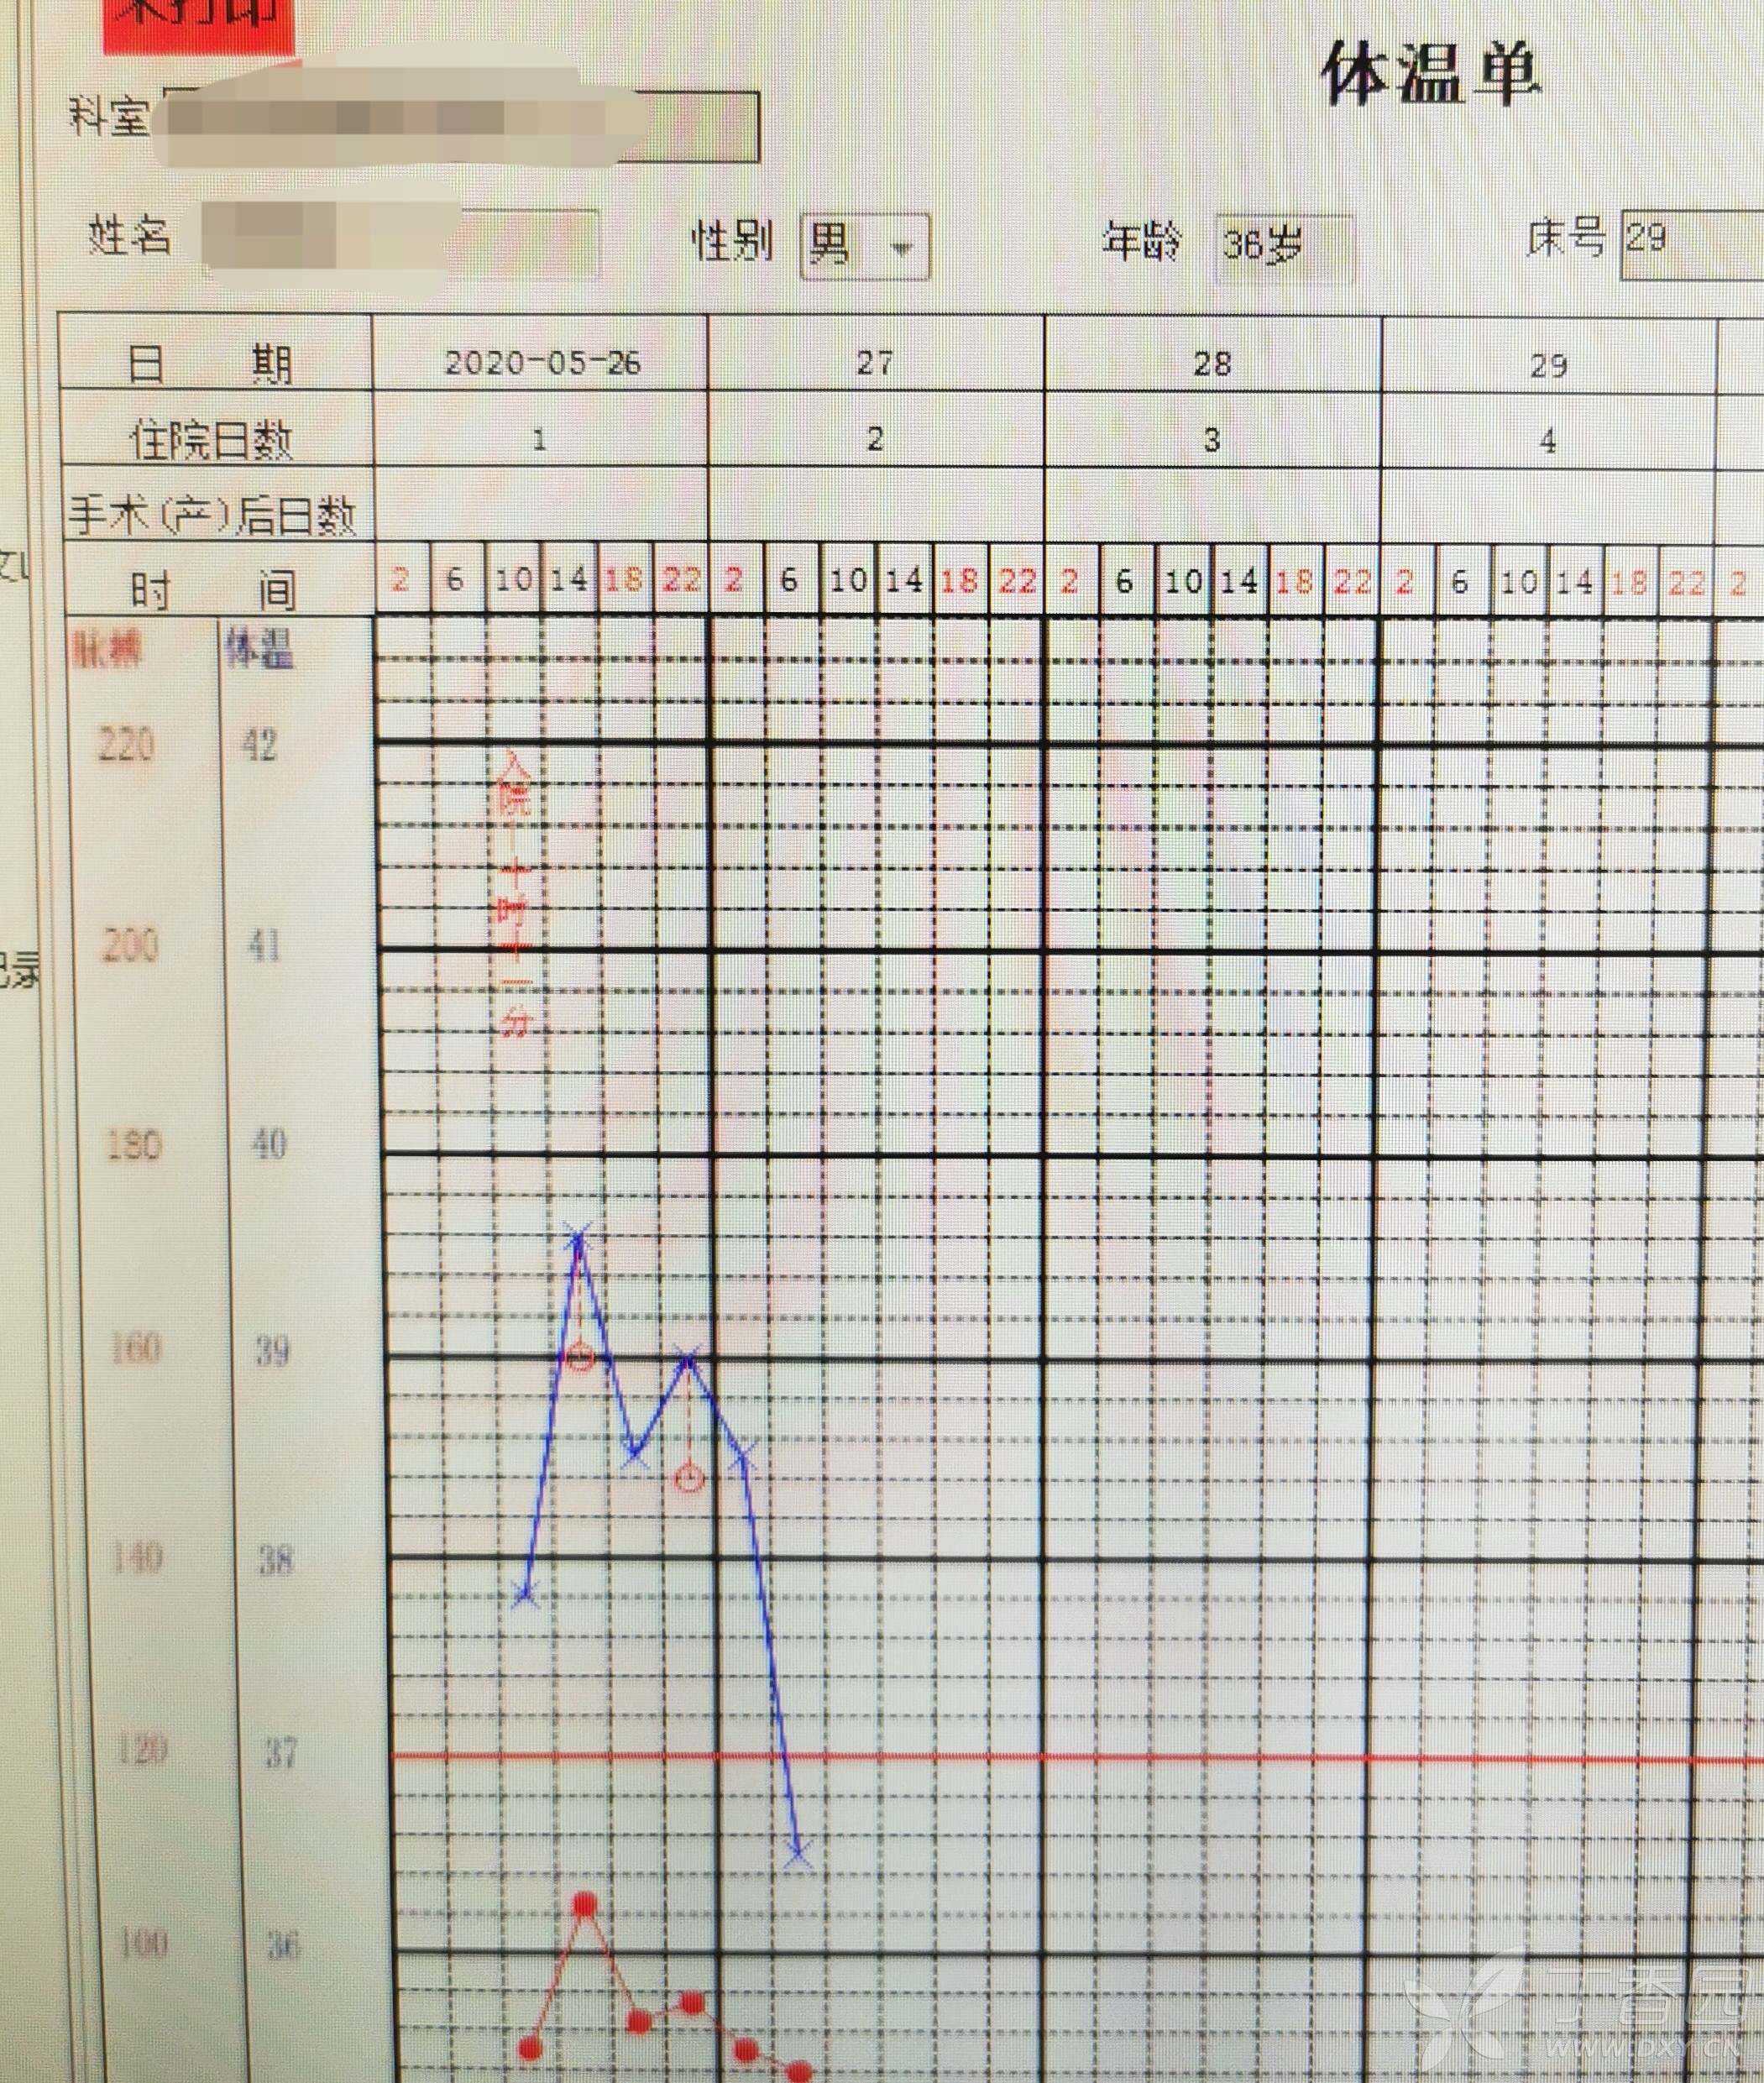Click the 体温 column heading
Screen dimensions: 1764x2083
coord(259,650)
